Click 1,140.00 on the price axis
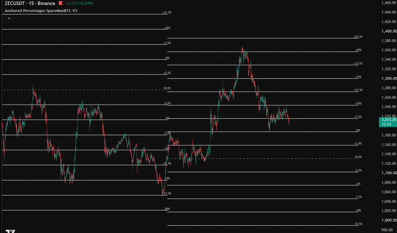397x233 pixels. tap(389, 154)
